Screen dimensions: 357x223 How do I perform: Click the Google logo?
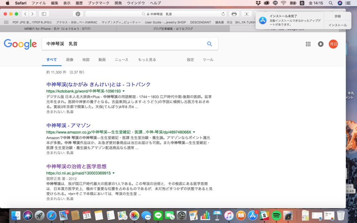point(20,44)
